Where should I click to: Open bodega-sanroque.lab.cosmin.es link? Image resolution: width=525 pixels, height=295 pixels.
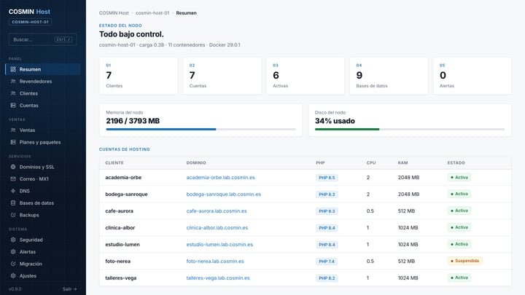pyautogui.click(x=224, y=194)
